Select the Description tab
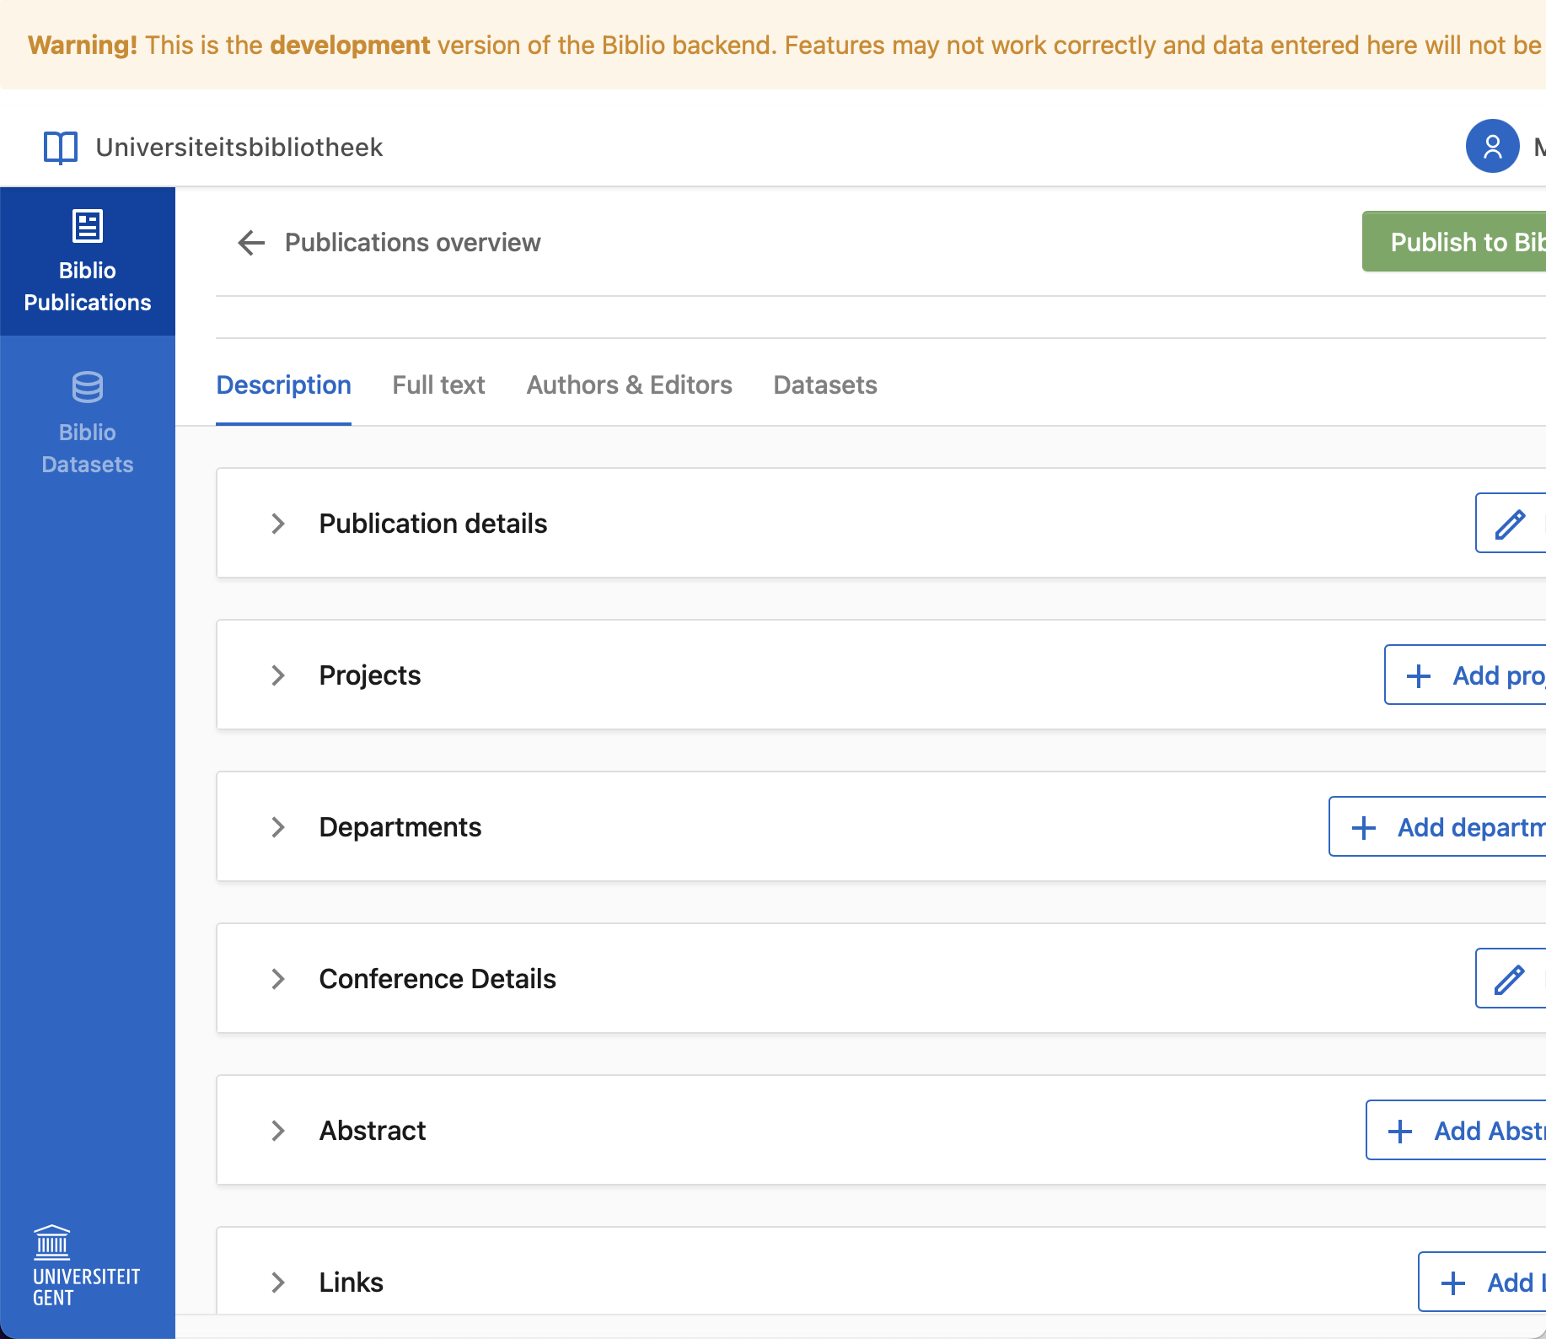Image resolution: width=1546 pixels, height=1339 pixels. point(283,384)
